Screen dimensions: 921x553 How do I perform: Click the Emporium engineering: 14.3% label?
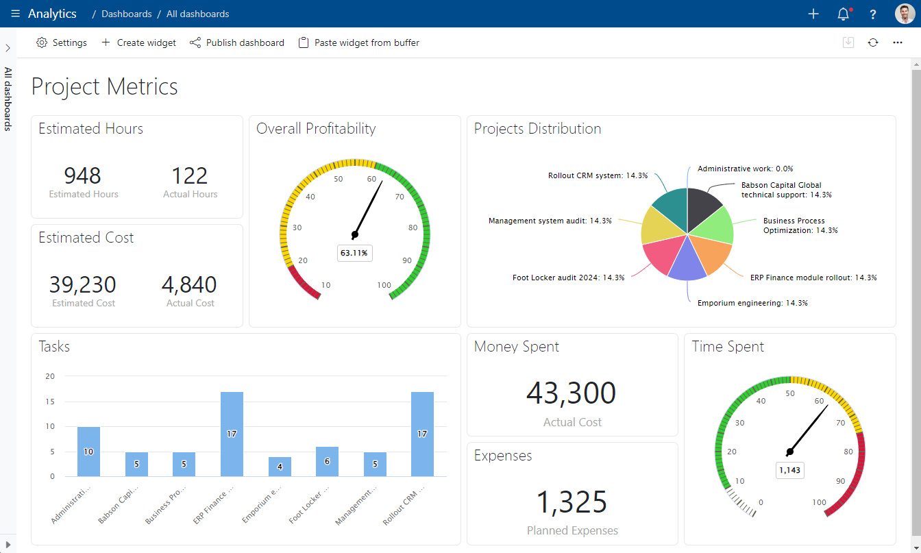click(752, 303)
